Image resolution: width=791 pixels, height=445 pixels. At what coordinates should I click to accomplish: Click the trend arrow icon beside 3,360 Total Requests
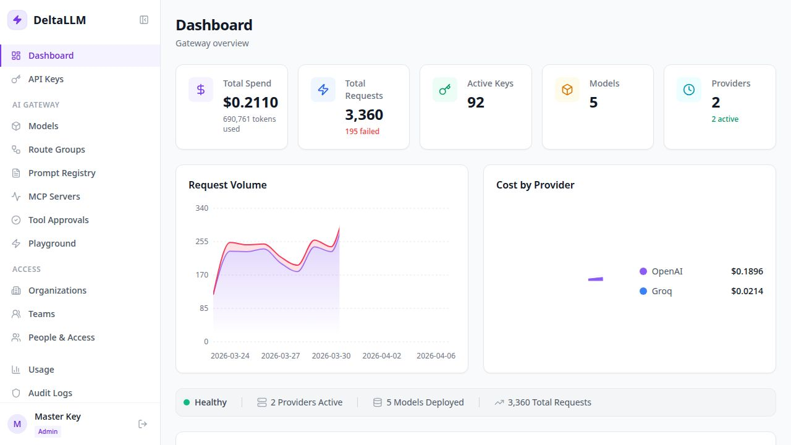point(499,402)
